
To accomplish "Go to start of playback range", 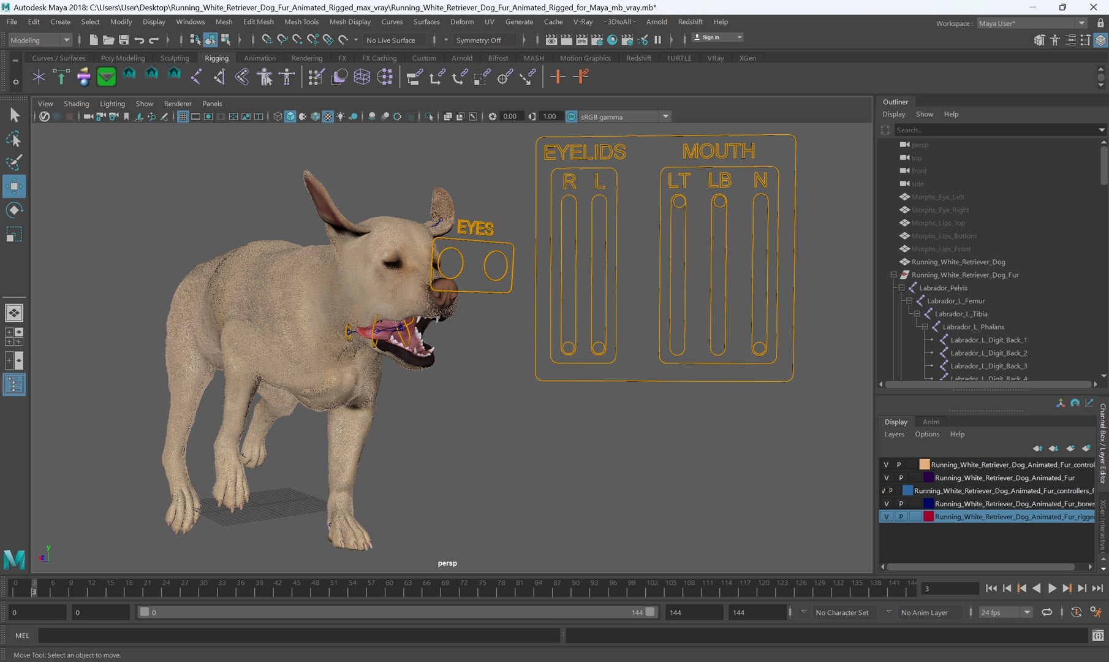I will tap(991, 588).
